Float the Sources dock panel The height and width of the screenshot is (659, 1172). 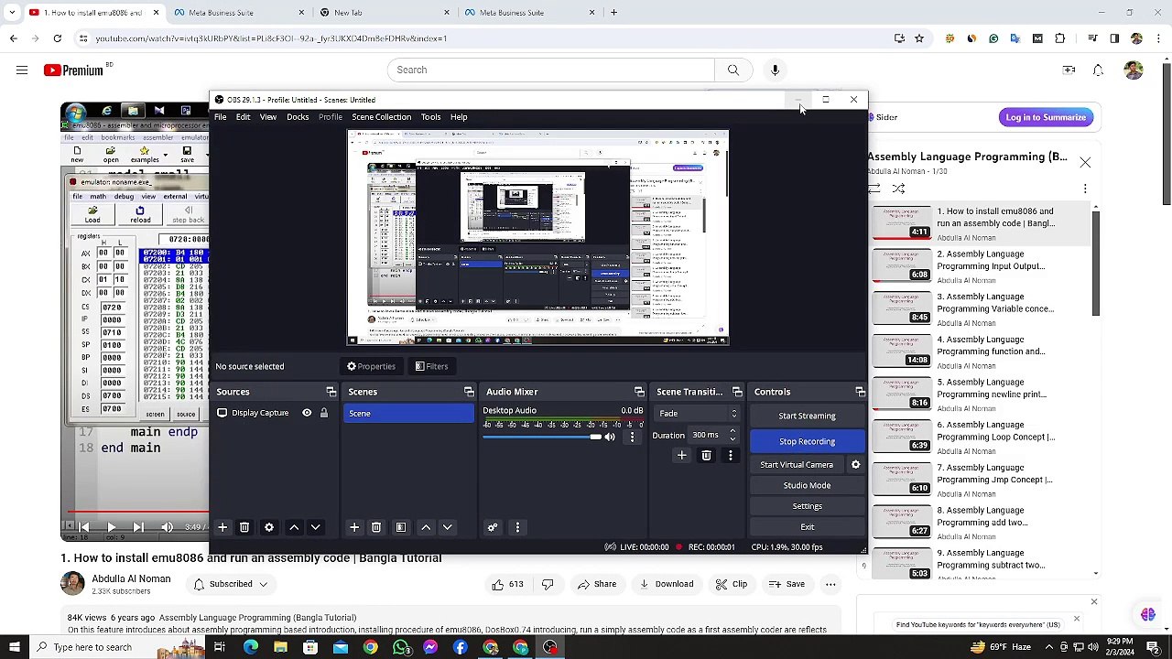[331, 392]
